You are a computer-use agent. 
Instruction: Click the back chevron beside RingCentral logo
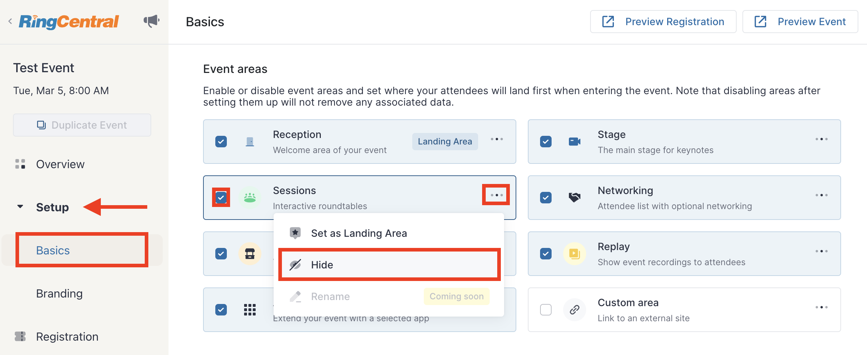tap(10, 21)
